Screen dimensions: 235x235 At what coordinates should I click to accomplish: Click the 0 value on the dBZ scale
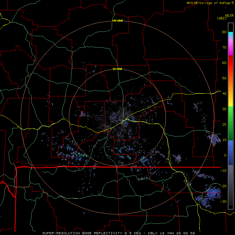pos(225,155)
